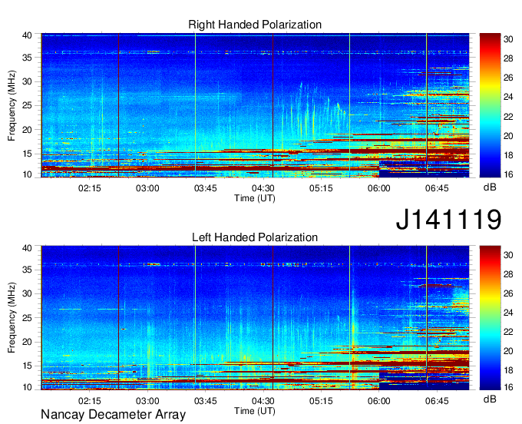Click the "Nancay Decameter Array" caption
Screen dimensions: 522x424
tap(113, 414)
